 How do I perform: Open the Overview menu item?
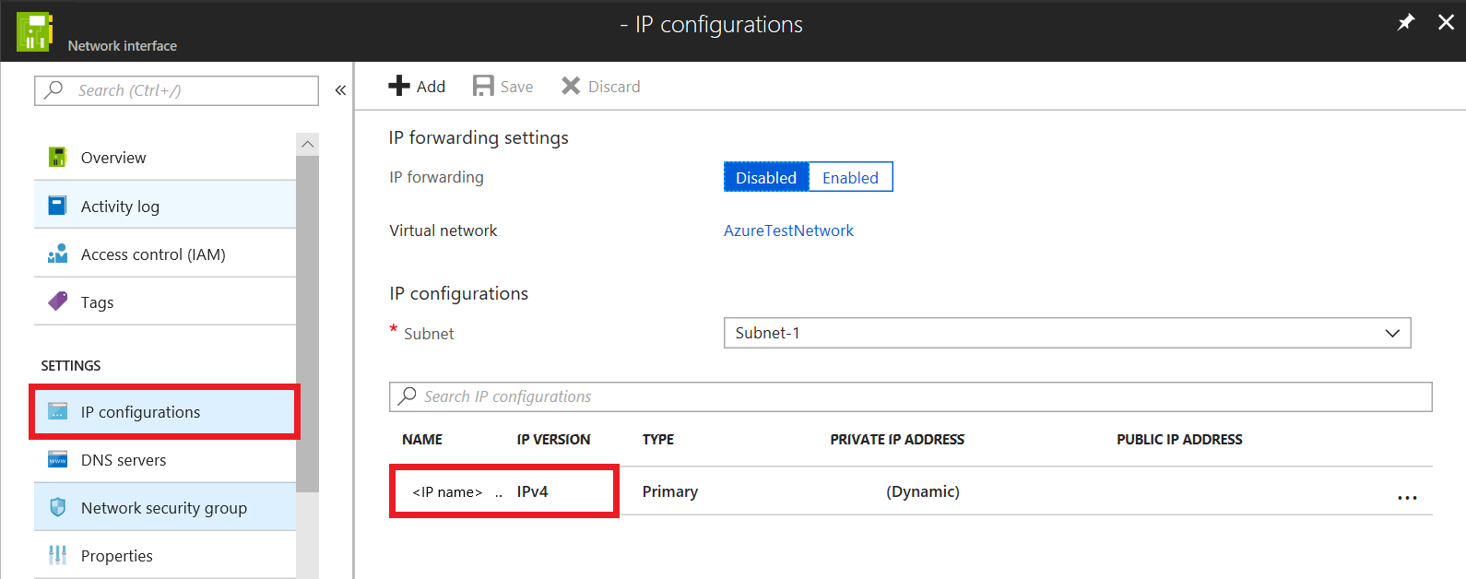click(x=113, y=158)
